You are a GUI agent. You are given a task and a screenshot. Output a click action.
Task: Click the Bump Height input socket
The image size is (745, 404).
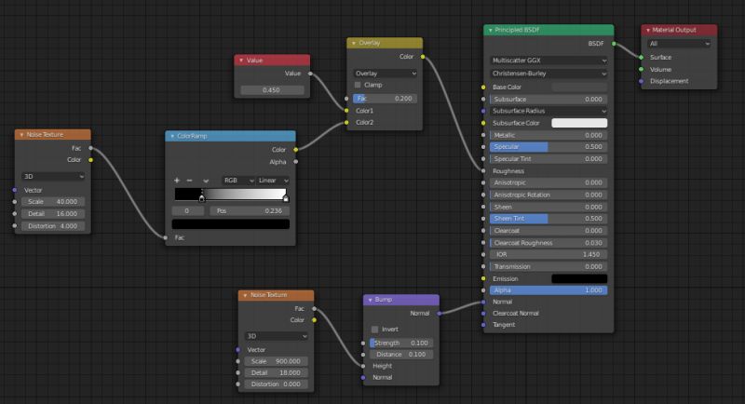click(363, 366)
